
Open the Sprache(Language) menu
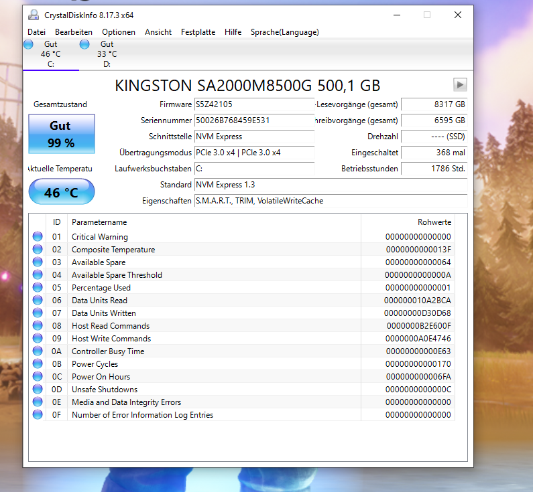285,32
